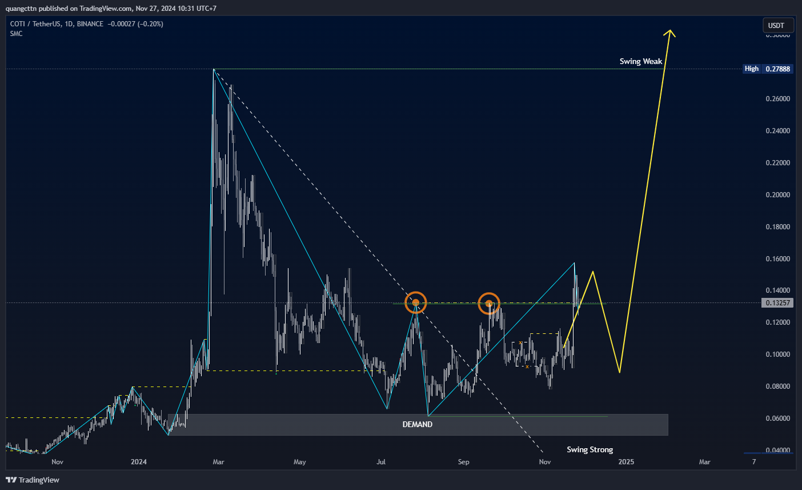Click the 0.06000 price axis value

[777, 419]
